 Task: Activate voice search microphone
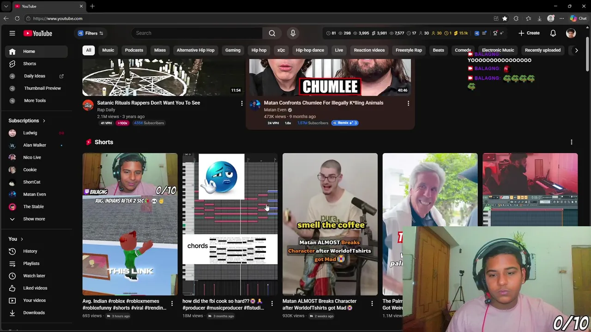coord(293,33)
